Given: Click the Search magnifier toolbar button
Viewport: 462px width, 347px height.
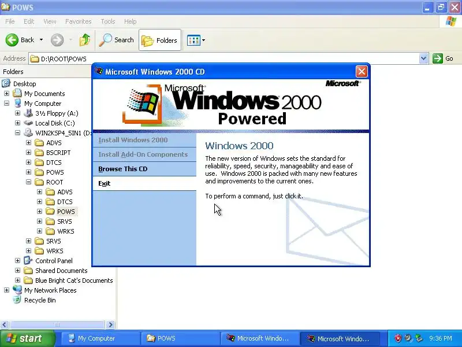Looking at the screenshot, I should pos(117,40).
